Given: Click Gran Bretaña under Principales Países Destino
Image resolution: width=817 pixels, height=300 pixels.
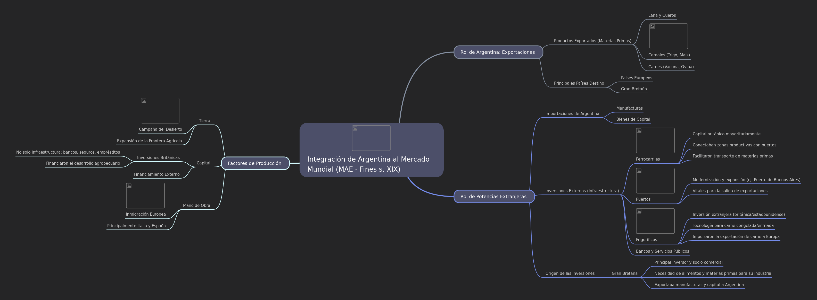Looking at the screenshot, I should pyautogui.click(x=634, y=89).
